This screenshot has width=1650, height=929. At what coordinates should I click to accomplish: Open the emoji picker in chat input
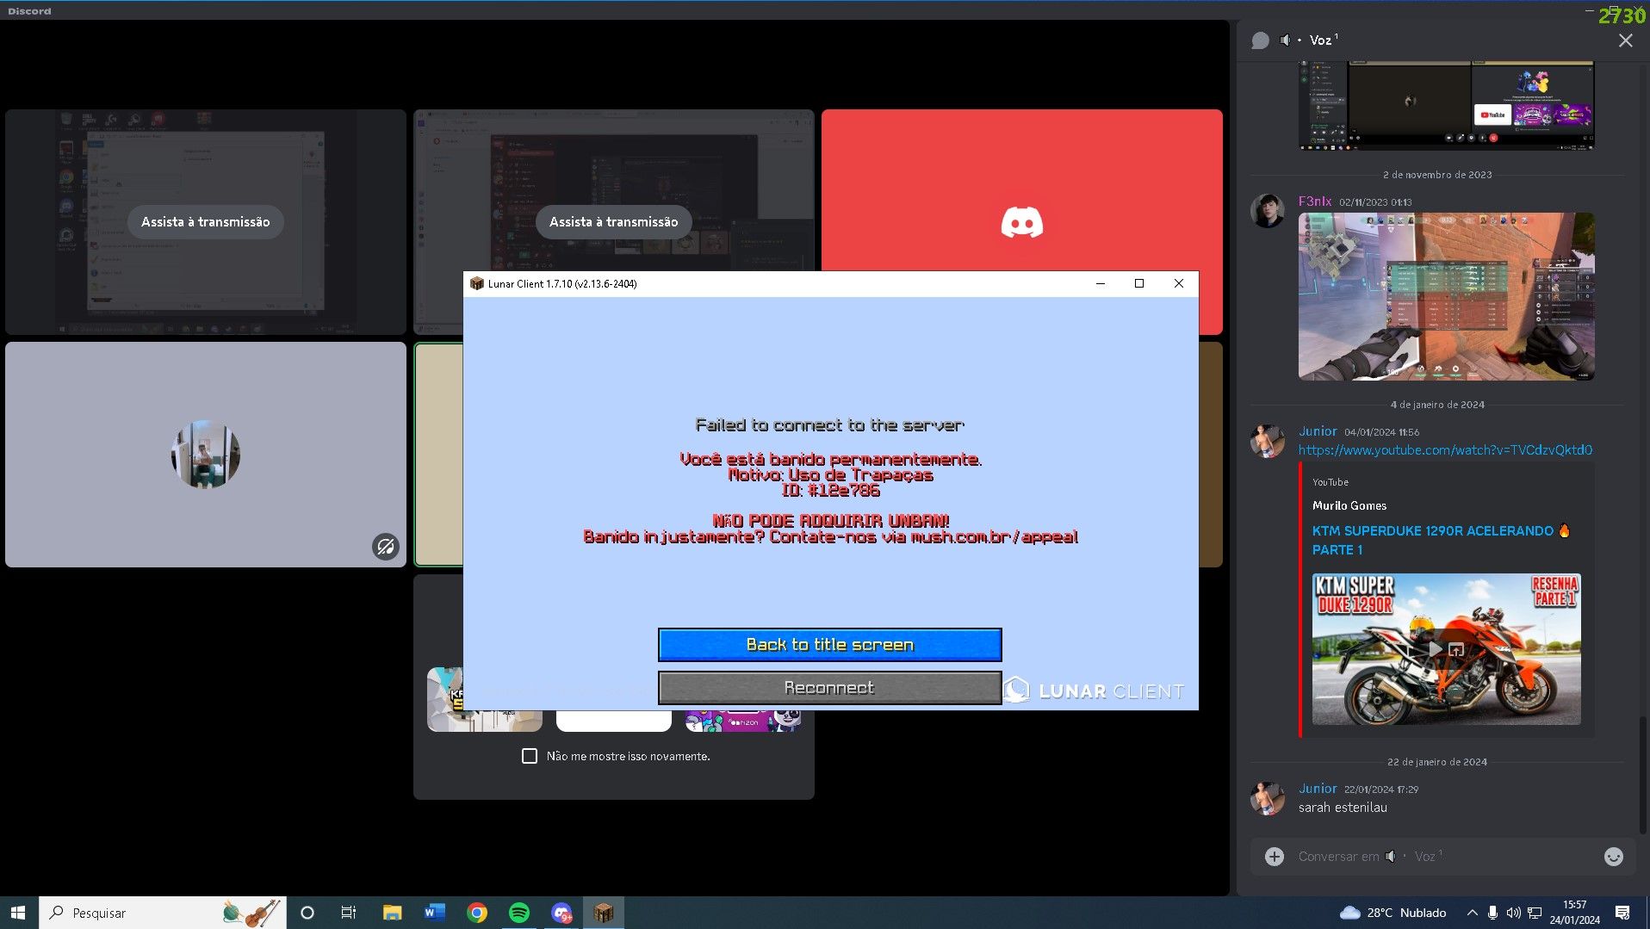point(1613,856)
